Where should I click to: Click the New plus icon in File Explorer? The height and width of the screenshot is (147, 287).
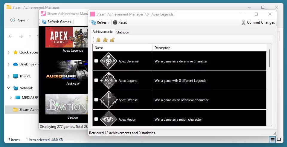pos(13,20)
